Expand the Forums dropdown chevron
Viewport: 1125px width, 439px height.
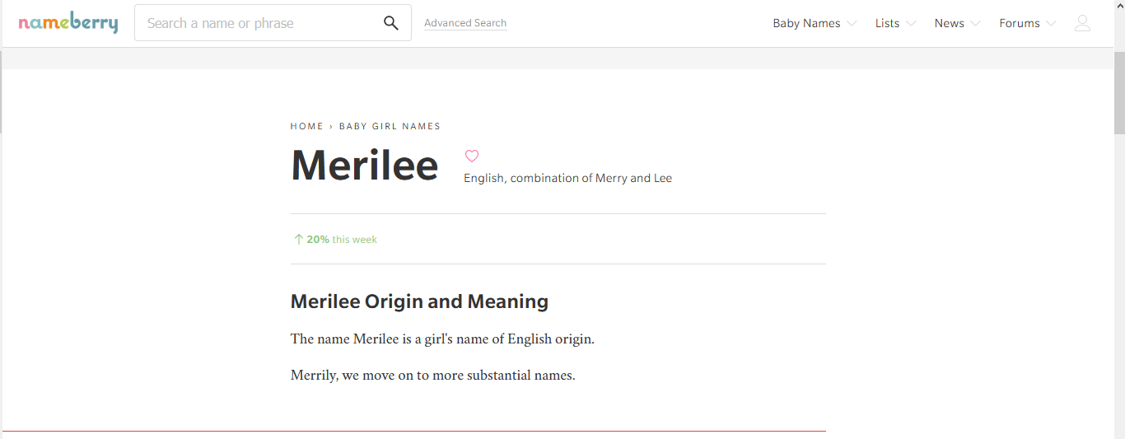point(1051,24)
